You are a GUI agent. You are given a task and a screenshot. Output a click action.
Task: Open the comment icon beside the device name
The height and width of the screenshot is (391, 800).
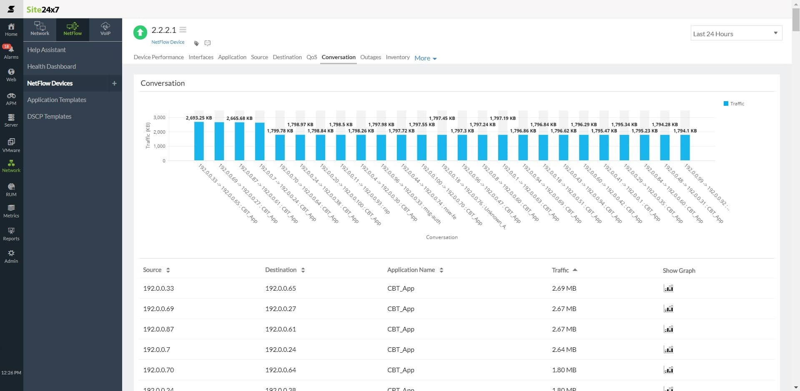(207, 43)
